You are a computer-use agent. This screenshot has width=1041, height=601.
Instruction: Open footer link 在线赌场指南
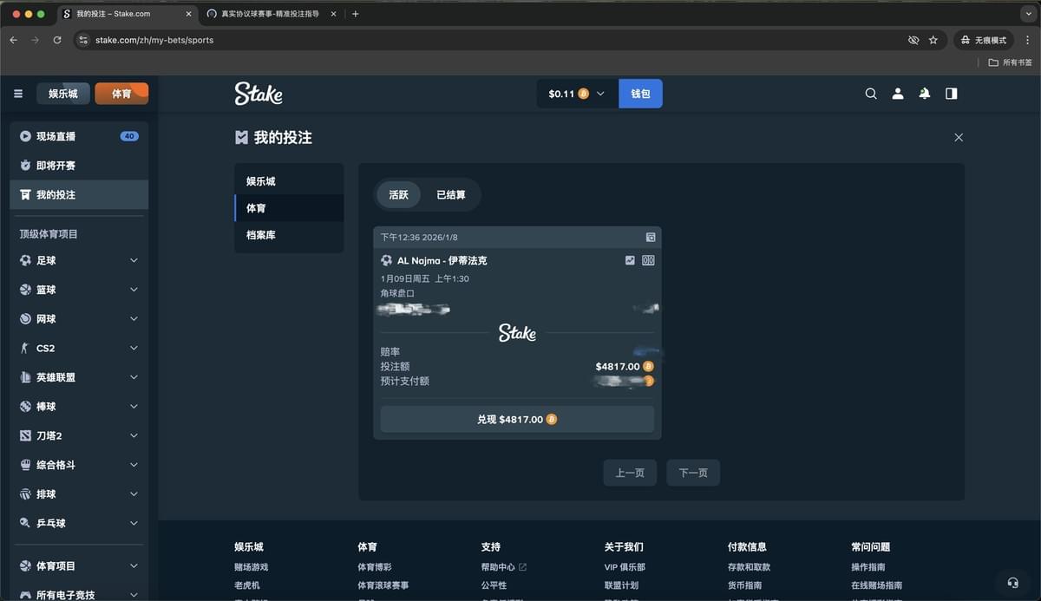[876, 585]
